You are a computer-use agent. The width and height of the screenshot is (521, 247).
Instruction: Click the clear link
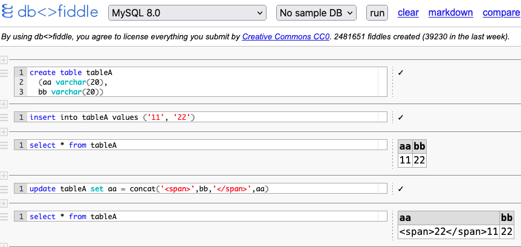click(408, 13)
